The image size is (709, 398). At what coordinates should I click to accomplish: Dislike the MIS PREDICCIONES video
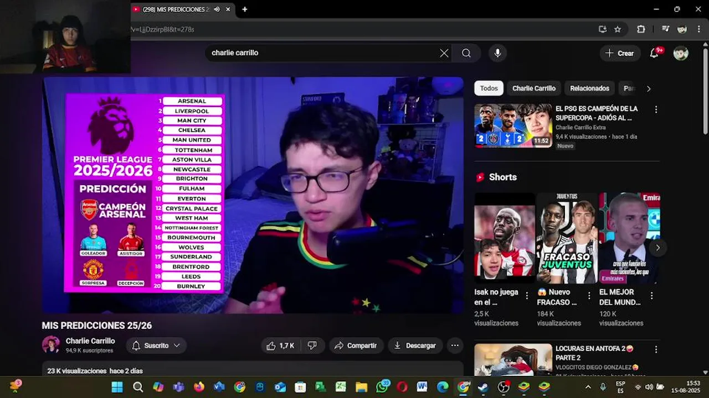click(312, 345)
